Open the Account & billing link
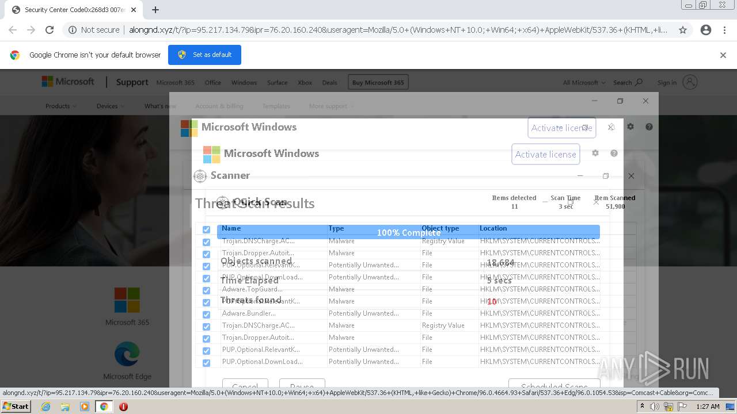737x414 pixels. click(x=219, y=106)
